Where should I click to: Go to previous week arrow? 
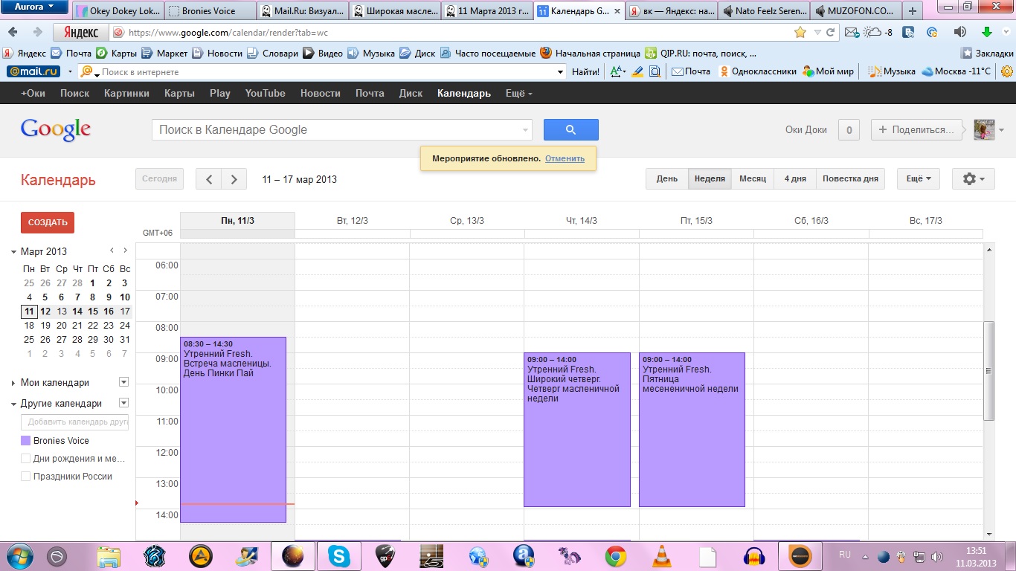tap(209, 179)
